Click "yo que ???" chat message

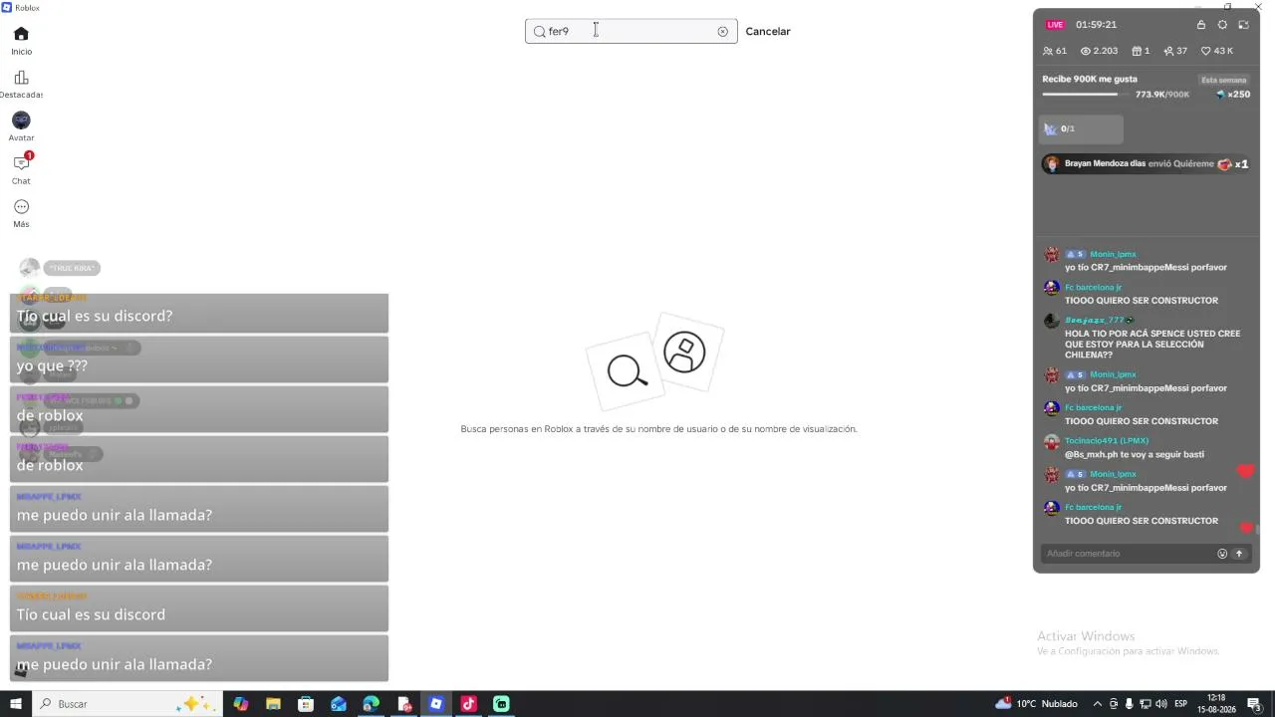(199, 359)
